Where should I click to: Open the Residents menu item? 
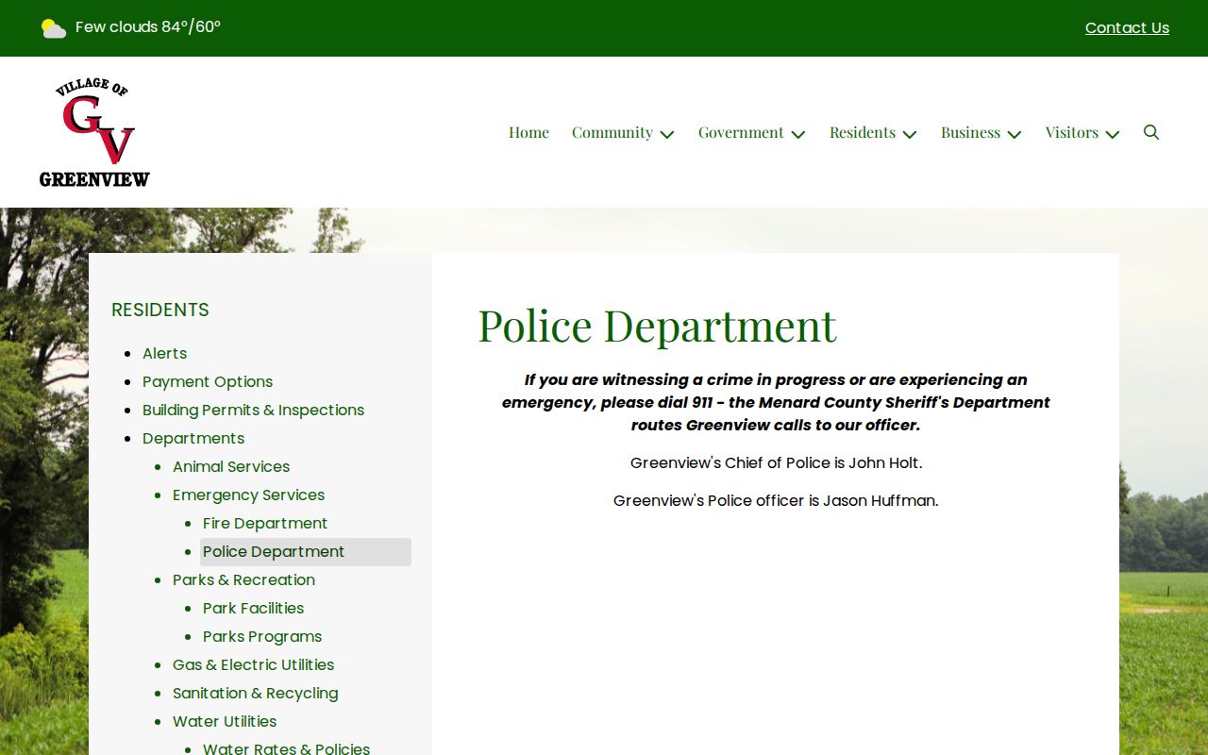coord(863,132)
